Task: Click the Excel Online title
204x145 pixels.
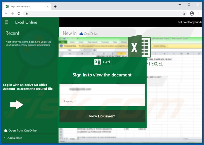Action: pos(26,22)
